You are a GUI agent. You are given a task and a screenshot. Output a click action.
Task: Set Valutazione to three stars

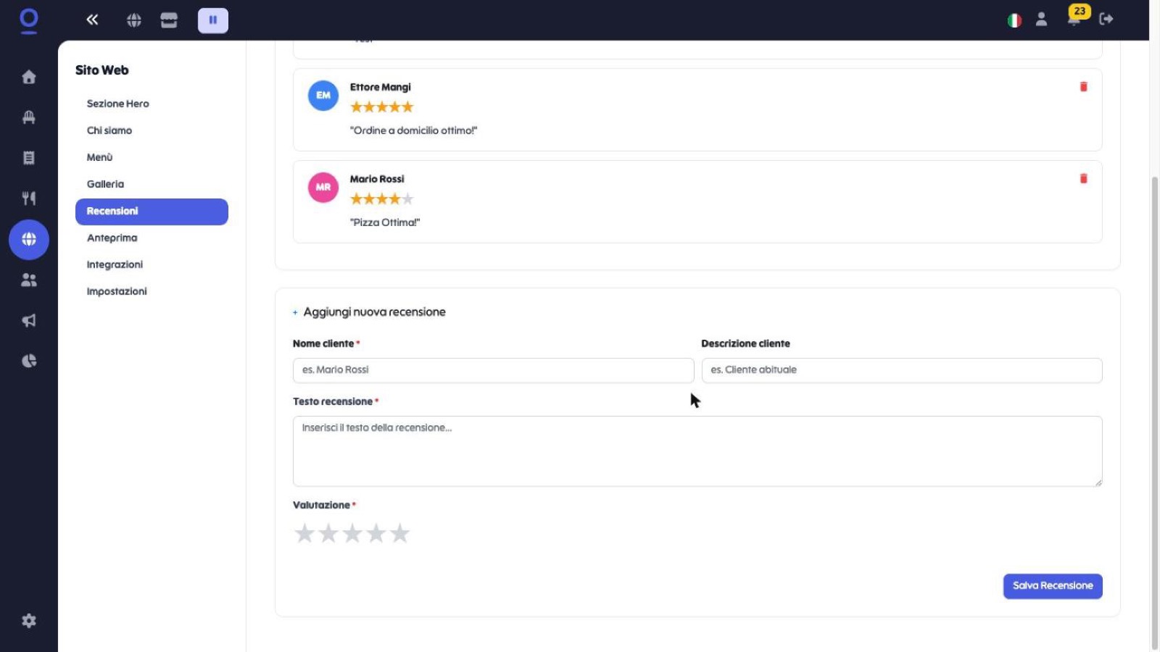(352, 534)
